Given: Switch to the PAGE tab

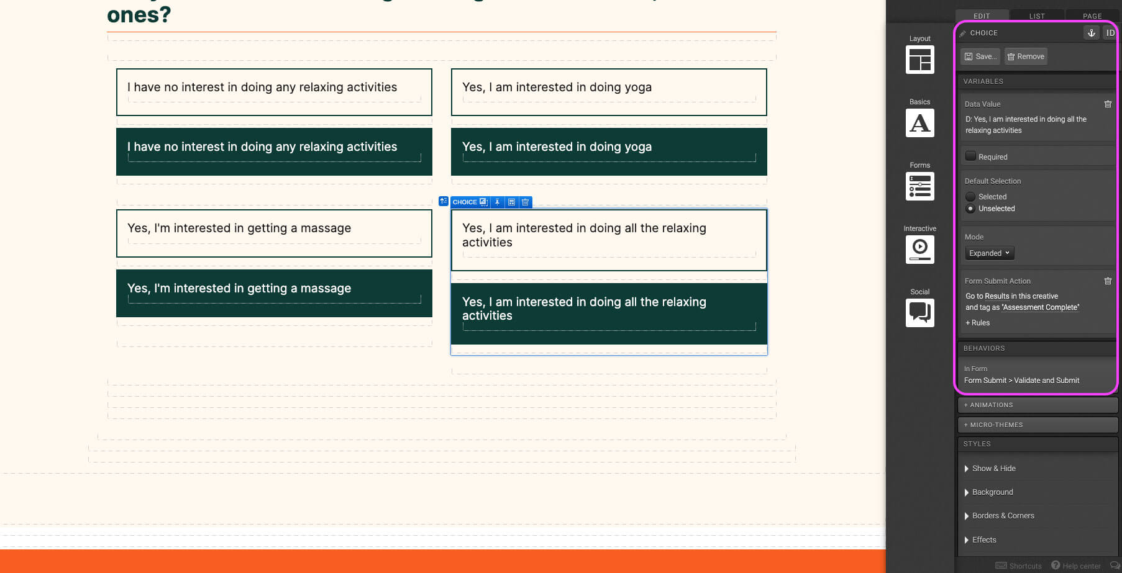Looking at the screenshot, I should point(1092,16).
